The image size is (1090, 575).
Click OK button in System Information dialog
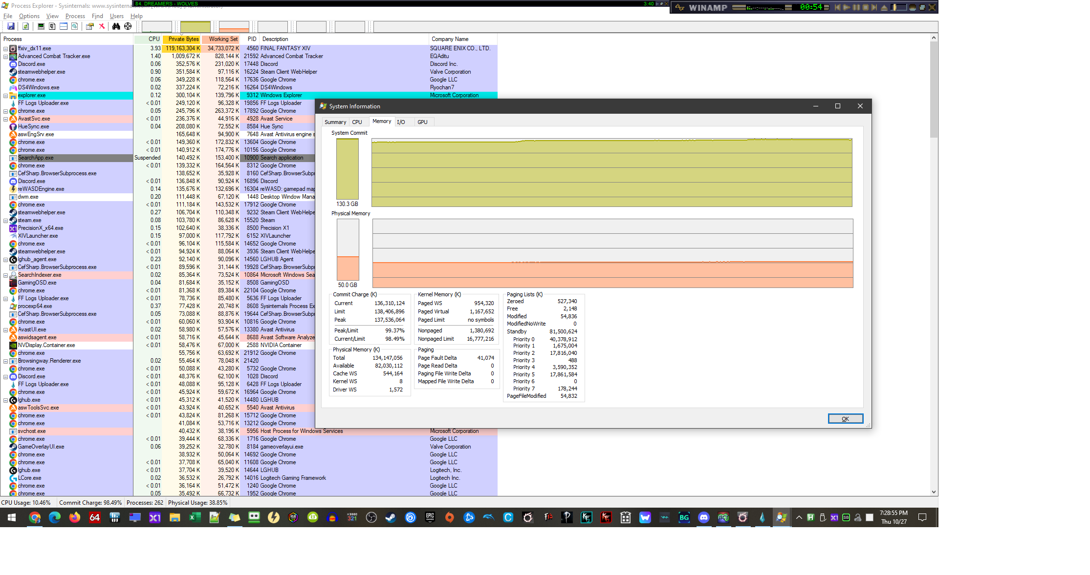pyautogui.click(x=845, y=419)
